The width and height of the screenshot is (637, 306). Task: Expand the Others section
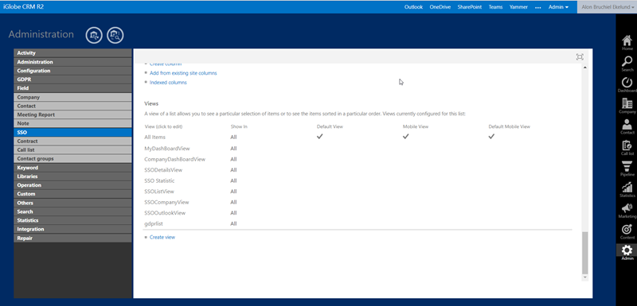tap(72, 203)
